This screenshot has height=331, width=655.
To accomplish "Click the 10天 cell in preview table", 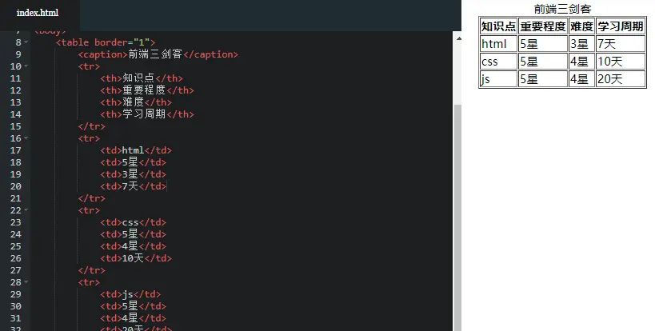I will 621,62.
